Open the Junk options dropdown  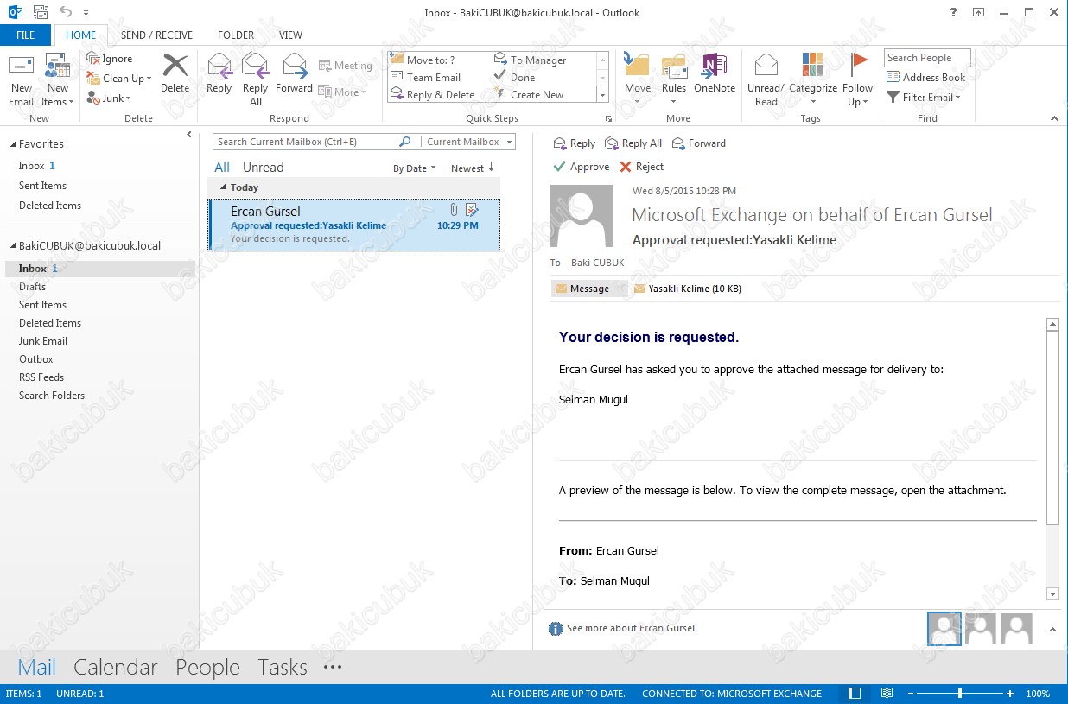click(x=109, y=98)
